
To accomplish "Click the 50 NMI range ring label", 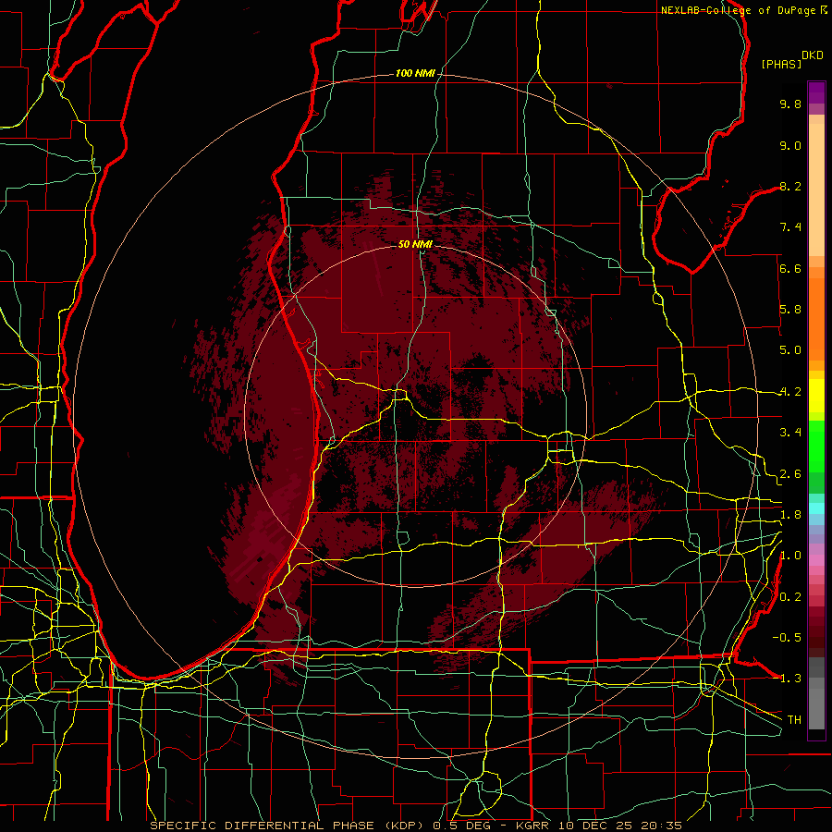I will 415,244.
